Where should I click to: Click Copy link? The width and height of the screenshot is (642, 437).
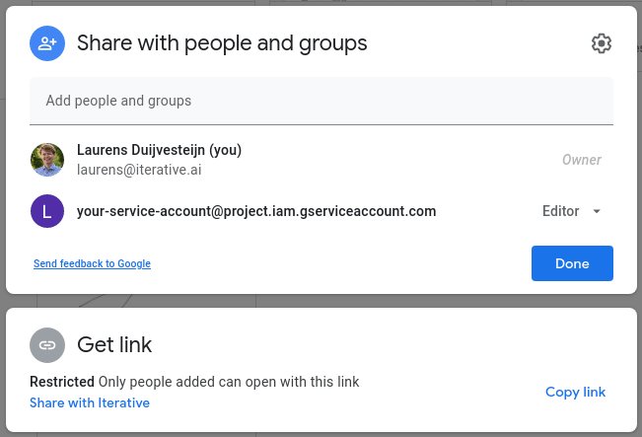[575, 392]
